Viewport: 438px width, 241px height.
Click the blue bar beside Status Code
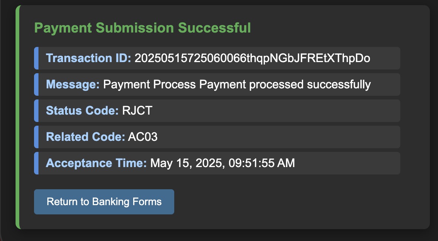(x=36, y=111)
